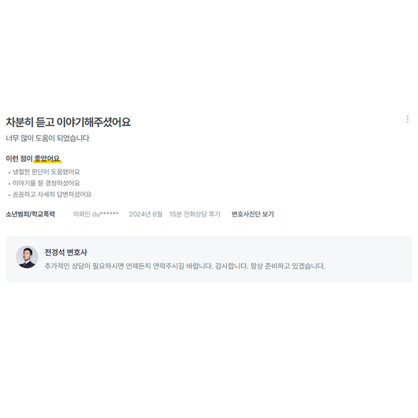Viewport: 418px width, 418px height.
Task: Click the yellow-highlighted 좋았어요 word
Action: point(47,159)
